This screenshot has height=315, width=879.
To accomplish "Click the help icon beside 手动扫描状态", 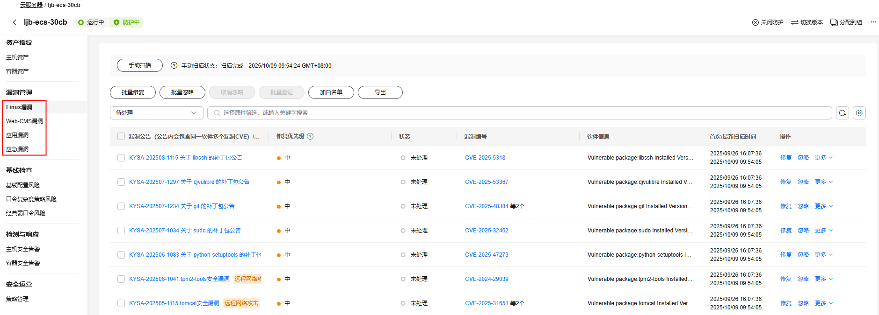I will click(x=174, y=66).
